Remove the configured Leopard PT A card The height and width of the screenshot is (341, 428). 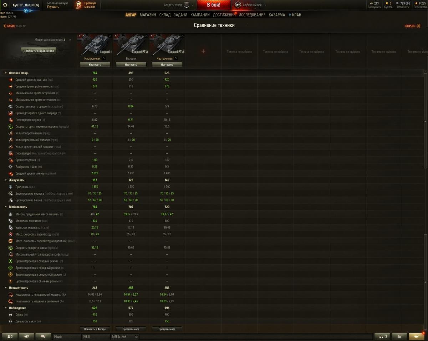(182, 36)
